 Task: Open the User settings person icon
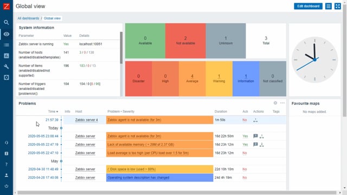coord(6,175)
